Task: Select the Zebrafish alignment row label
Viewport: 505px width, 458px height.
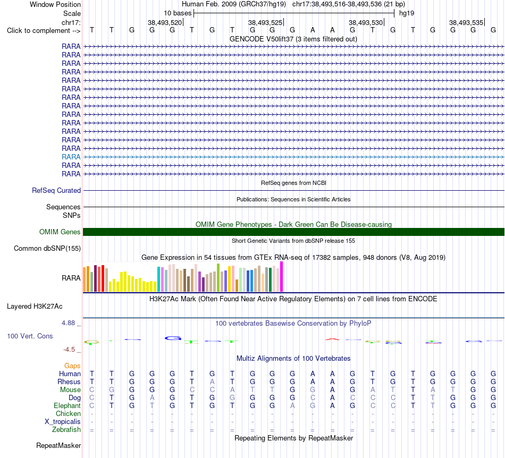Action: (66, 430)
